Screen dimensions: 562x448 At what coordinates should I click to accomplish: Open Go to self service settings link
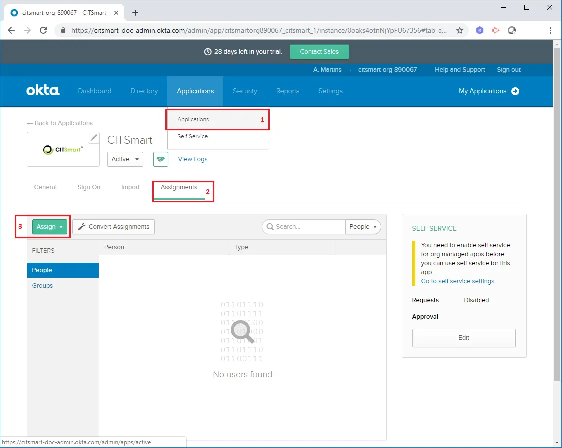[x=457, y=281]
